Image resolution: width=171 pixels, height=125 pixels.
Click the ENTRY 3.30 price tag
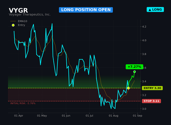pyautogui.click(x=152, y=88)
